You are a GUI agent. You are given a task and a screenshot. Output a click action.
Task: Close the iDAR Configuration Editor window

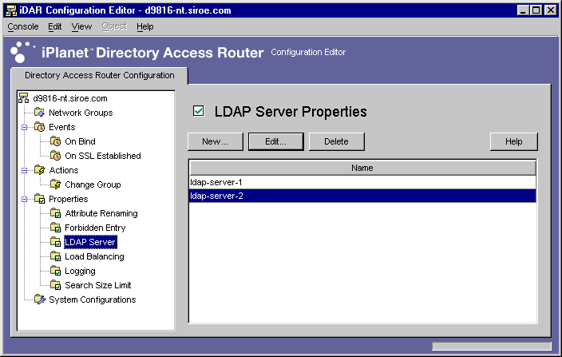point(550,10)
